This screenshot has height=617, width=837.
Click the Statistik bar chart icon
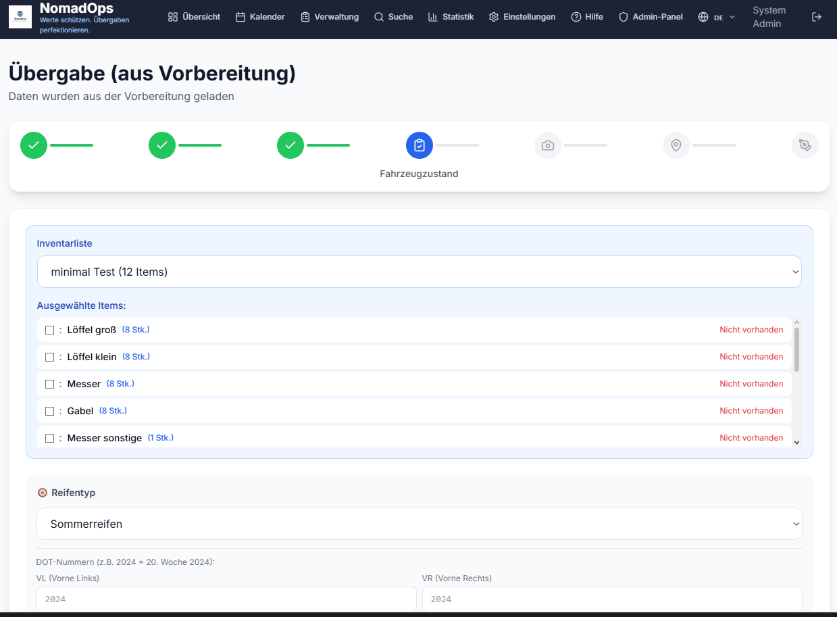pos(433,17)
